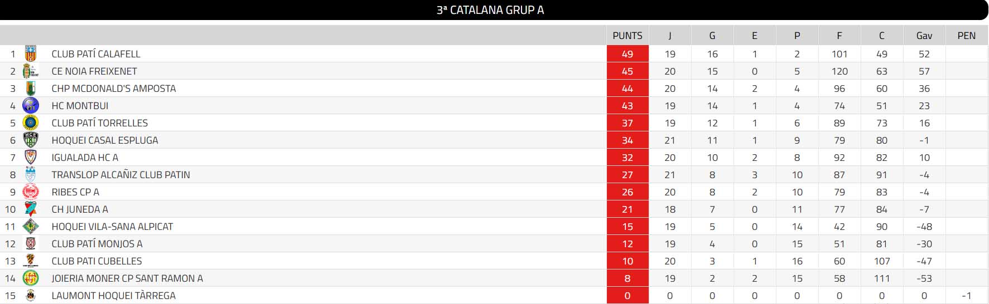Image resolution: width=989 pixels, height=304 pixels.
Task: Click the Ribes CP A red logo
Action: pos(31,192)
